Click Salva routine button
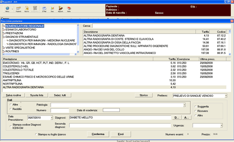 click(14, 95)
